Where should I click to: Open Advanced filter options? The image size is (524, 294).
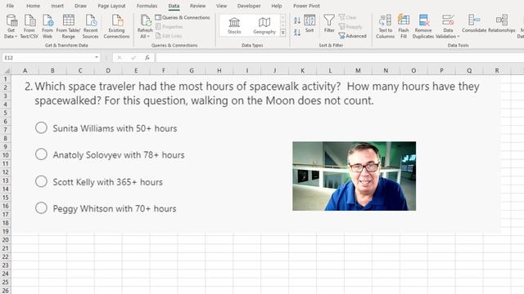pyautogui.click(x=352, y=36)
